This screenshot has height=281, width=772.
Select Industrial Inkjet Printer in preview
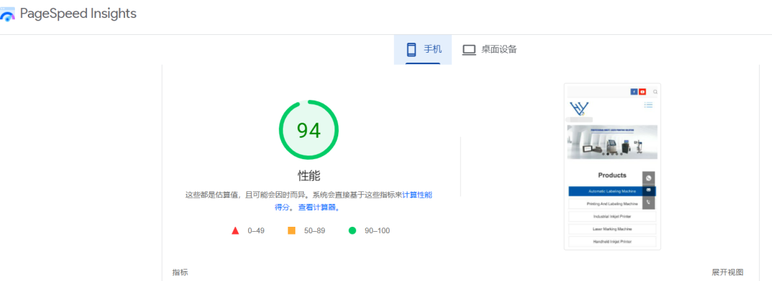[612, 216]
